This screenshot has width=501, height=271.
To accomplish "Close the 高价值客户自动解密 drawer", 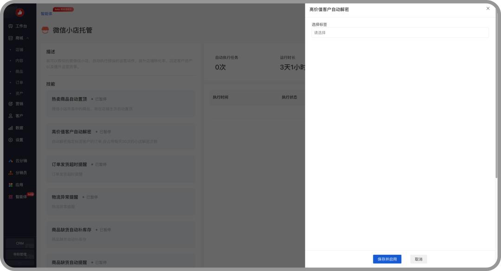I will coord(488,8).
